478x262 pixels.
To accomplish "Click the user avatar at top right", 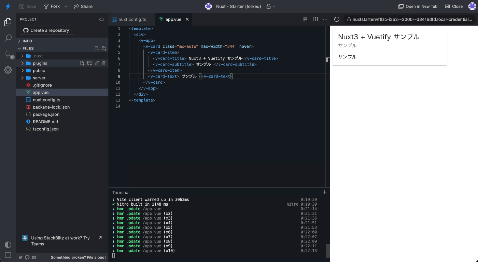I will 472,6.
